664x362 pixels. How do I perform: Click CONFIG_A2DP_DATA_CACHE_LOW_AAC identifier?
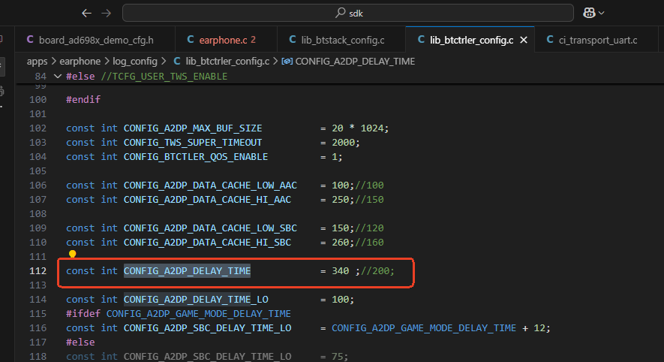[210, 186]
